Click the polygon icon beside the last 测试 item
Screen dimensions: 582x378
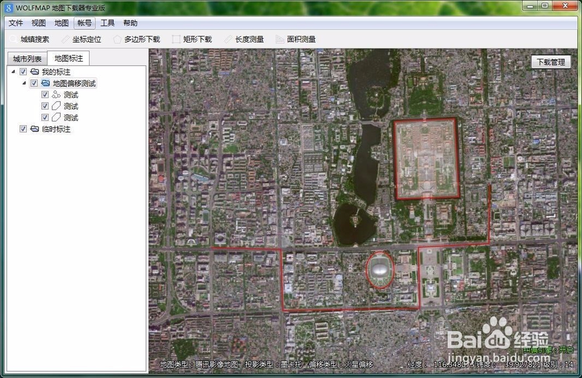pos(58,117)
